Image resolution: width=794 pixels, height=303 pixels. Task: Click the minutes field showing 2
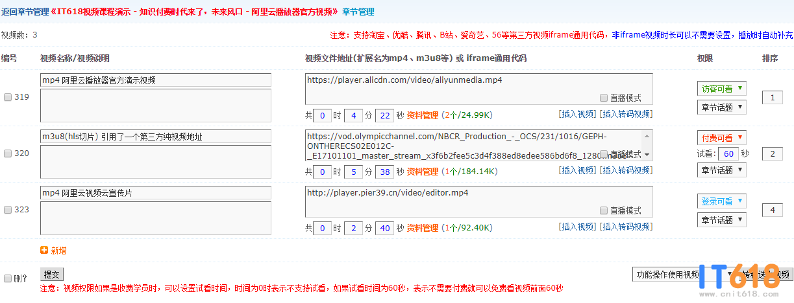pyautogui.click(x=353, y=229)
